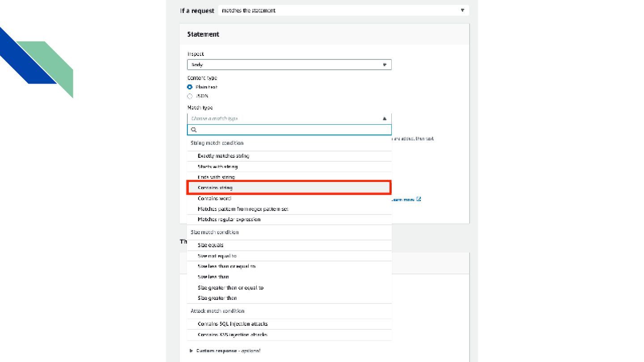The width and height of the screenshot is (644, 362).
Task: Open the Learn more link
Action: (403, 200)
